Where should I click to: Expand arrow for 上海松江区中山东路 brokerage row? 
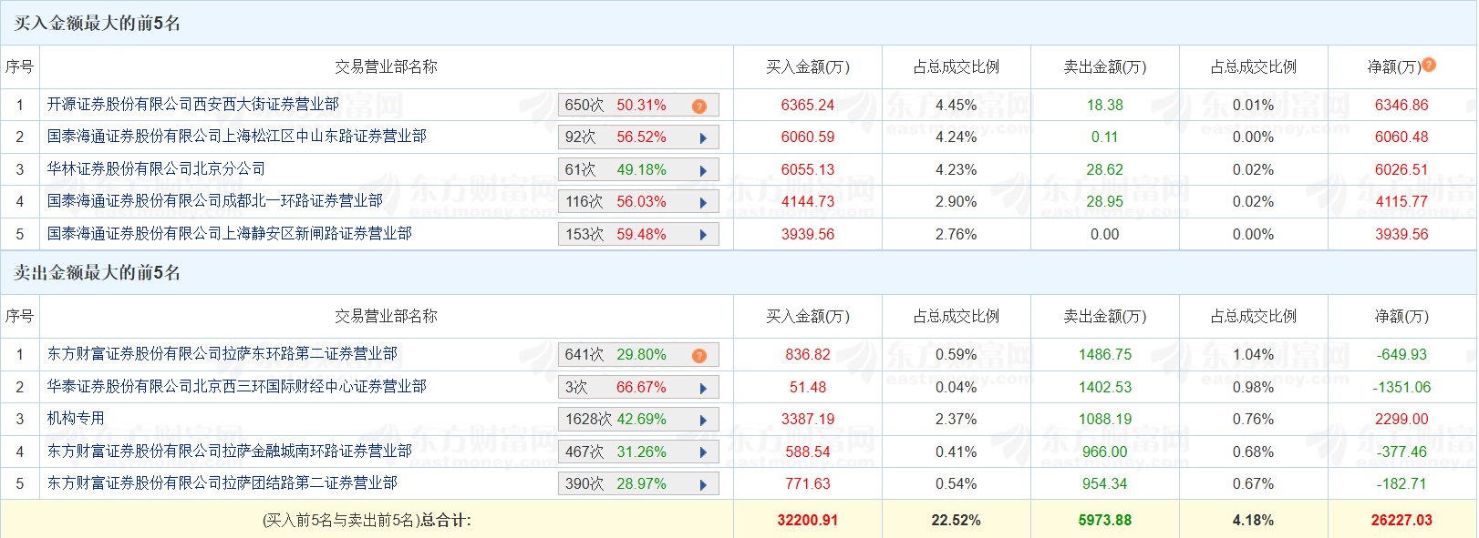pyautogui.click(x=703, y=138)
